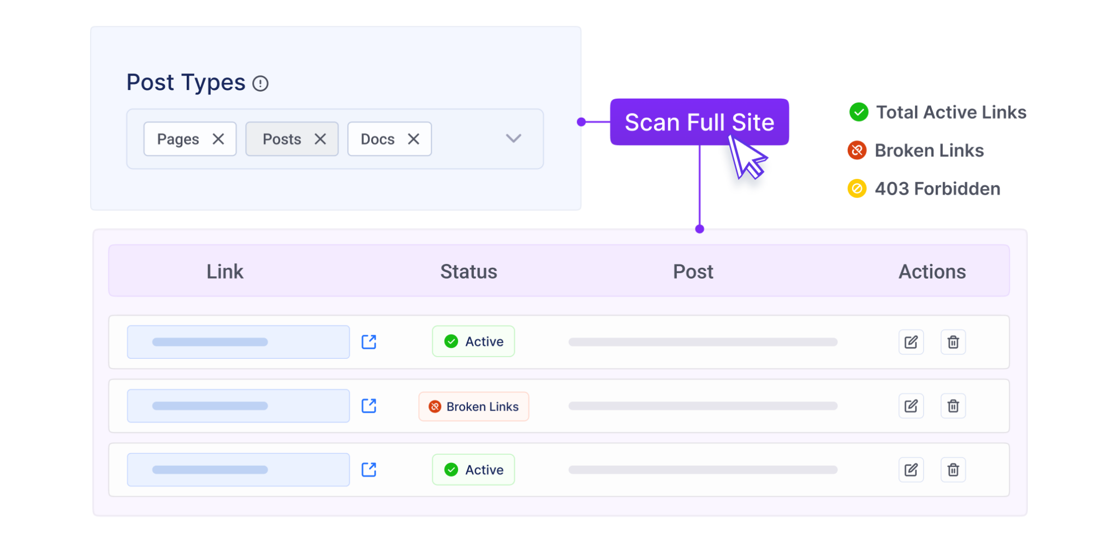Click the yellow 403 Forbidden legend icon
Viewport: 1118px width, 542px height.
pos(857,189)
